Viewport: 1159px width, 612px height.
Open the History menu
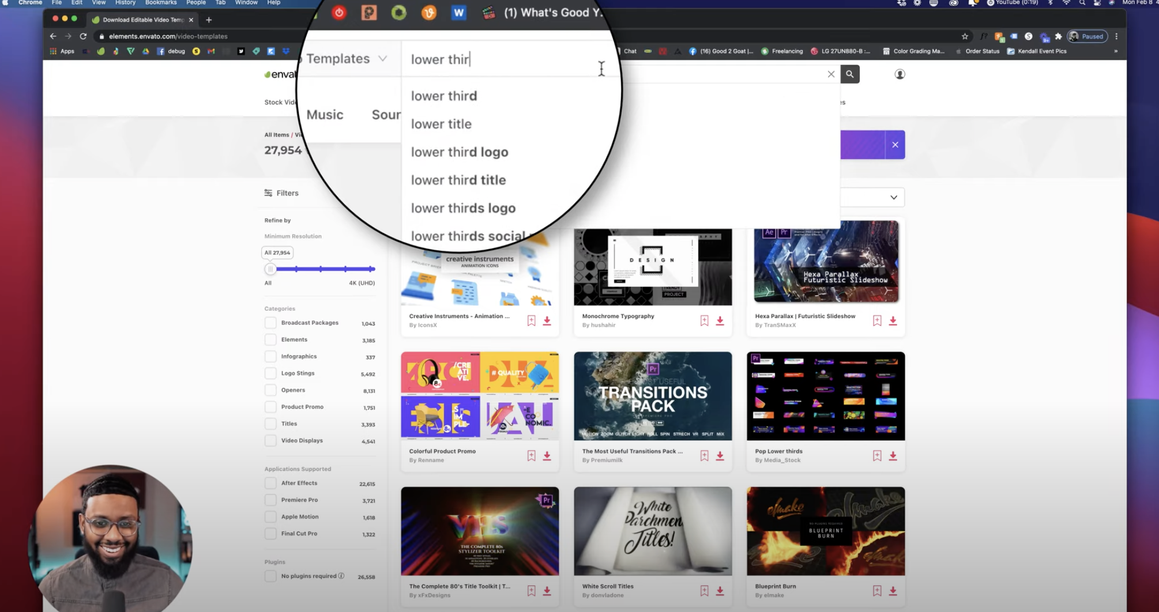tap(125, 3)
